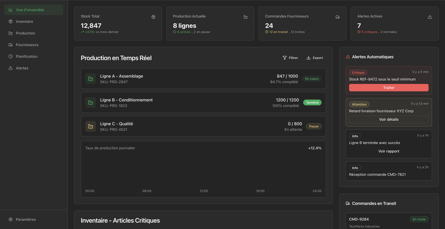Viewport: 445px width, 229px height.
Task: Click the +12.4% daily production rate value
Action: [x=315, y=148]
